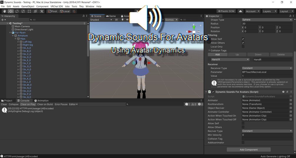Image resolution: width=296 pixels, height=158 pixels.
Task: Open script component context menu
Action: click(291, 92)
